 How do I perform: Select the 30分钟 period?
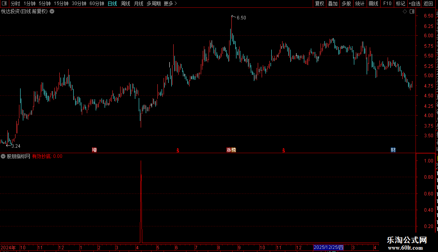click(x=79, y=3)
